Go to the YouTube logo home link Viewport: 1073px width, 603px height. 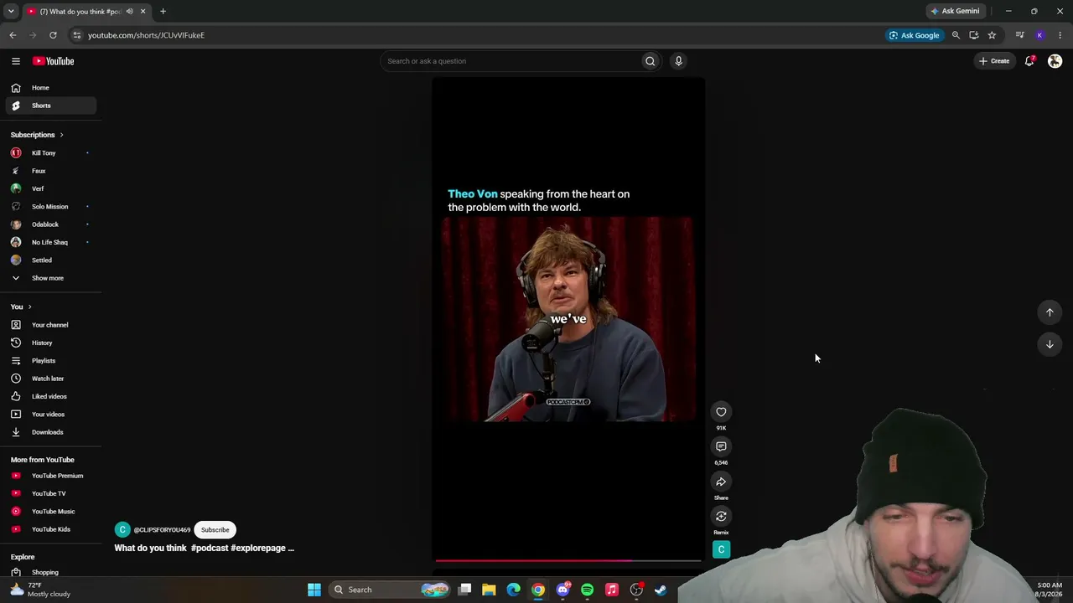[x=53, y=61]
